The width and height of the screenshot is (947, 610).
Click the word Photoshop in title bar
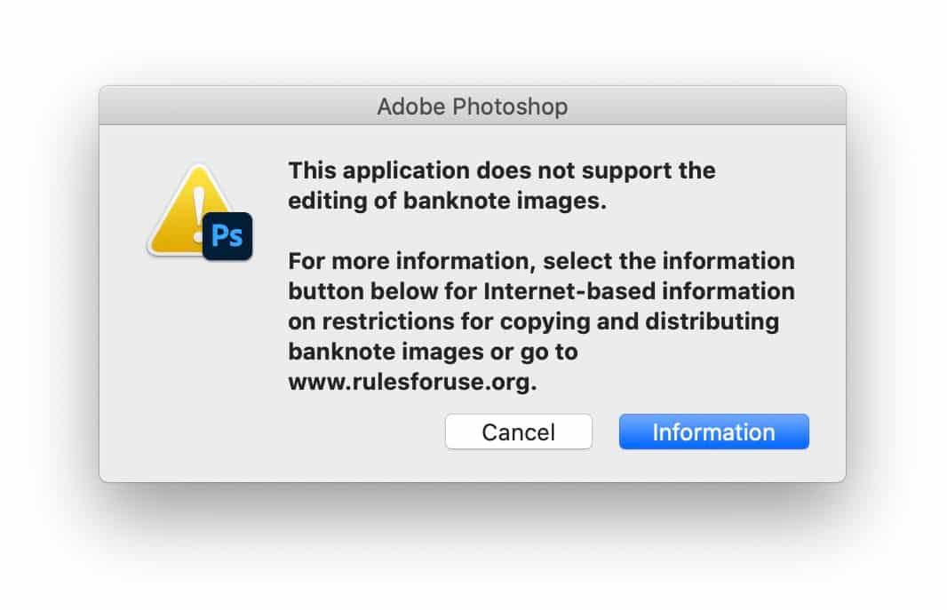(510, 107)
